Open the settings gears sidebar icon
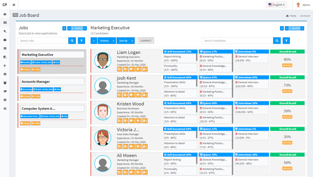Viewport: 313px width, 177px height. point(5,109)
